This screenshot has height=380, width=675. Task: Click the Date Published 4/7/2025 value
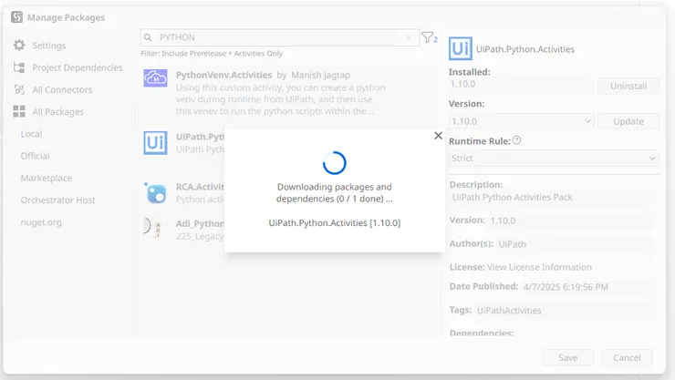point(566,287)
